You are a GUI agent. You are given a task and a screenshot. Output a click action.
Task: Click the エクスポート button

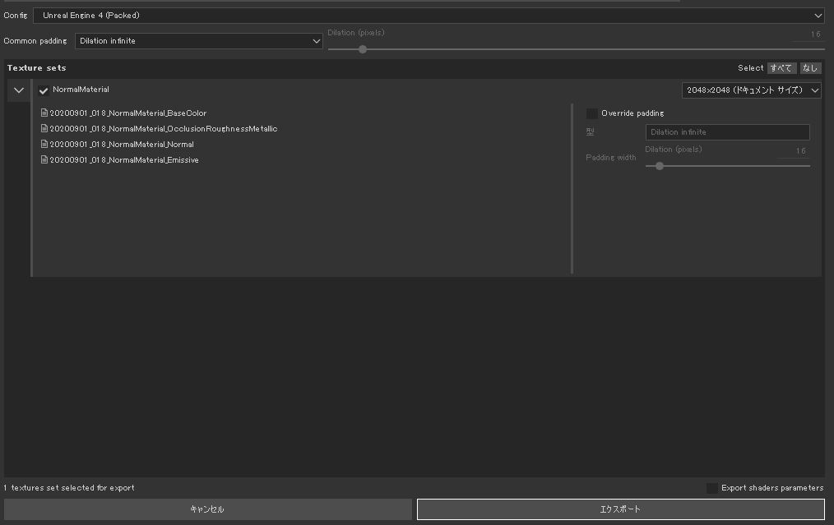tap(621, 509)
